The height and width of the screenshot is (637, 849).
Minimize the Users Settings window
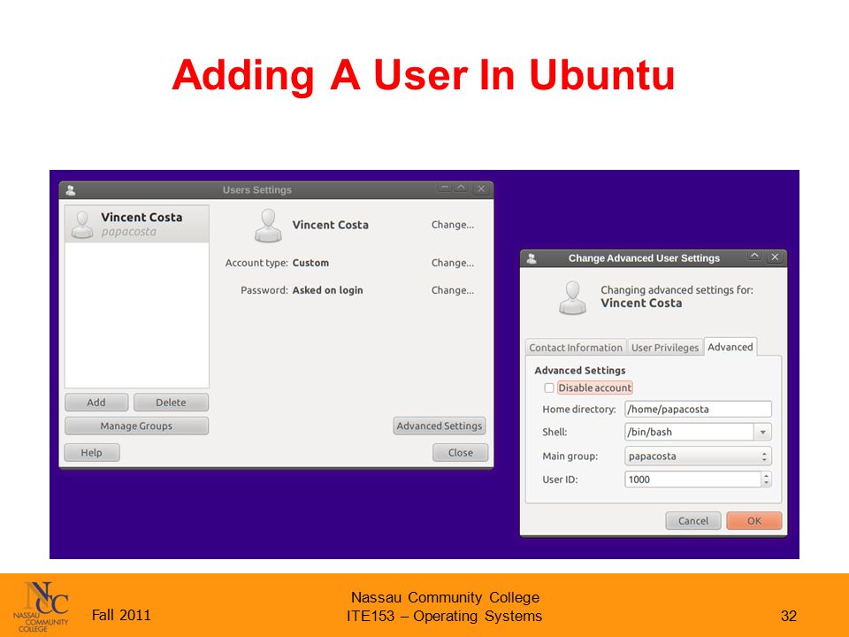point(445,188)
